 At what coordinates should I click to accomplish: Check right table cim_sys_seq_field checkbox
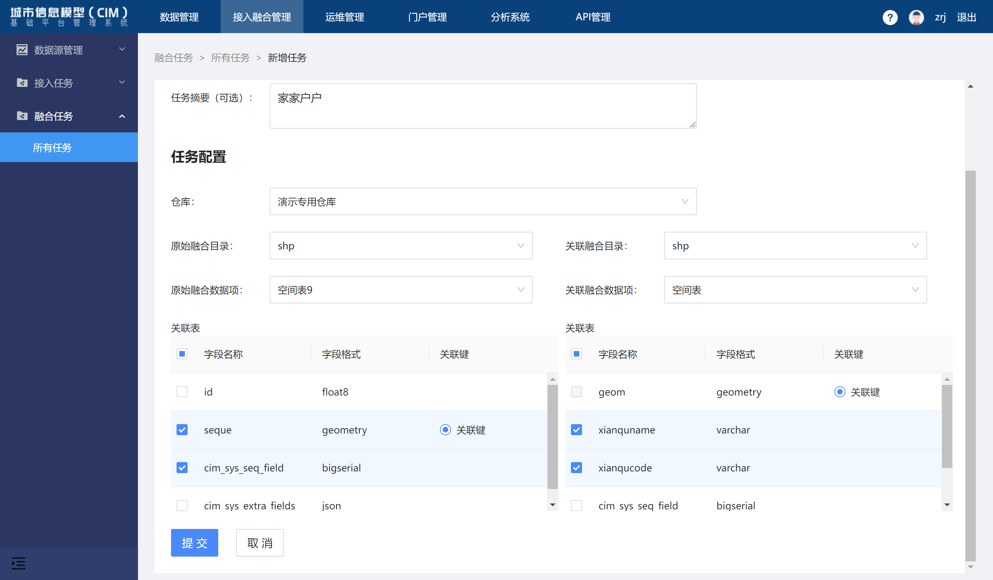click(x=576, y=506)
